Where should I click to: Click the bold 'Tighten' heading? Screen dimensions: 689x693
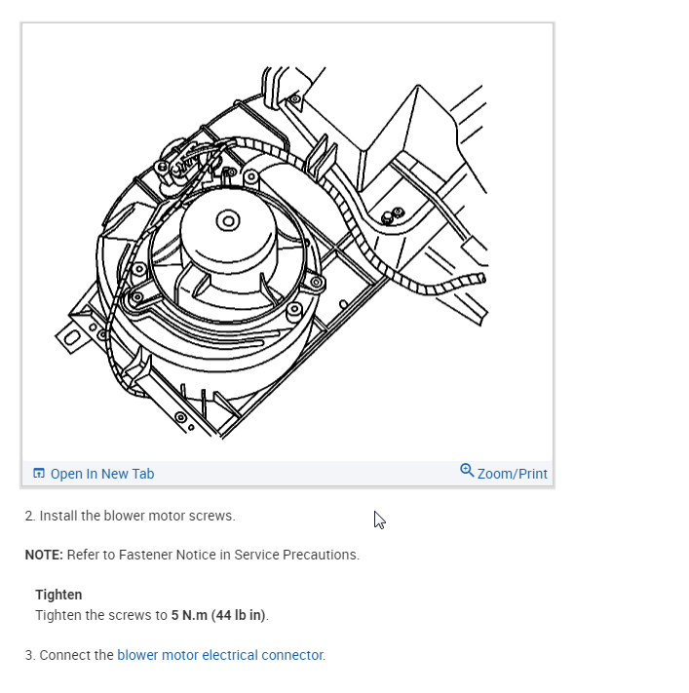[x=58, y=595]
